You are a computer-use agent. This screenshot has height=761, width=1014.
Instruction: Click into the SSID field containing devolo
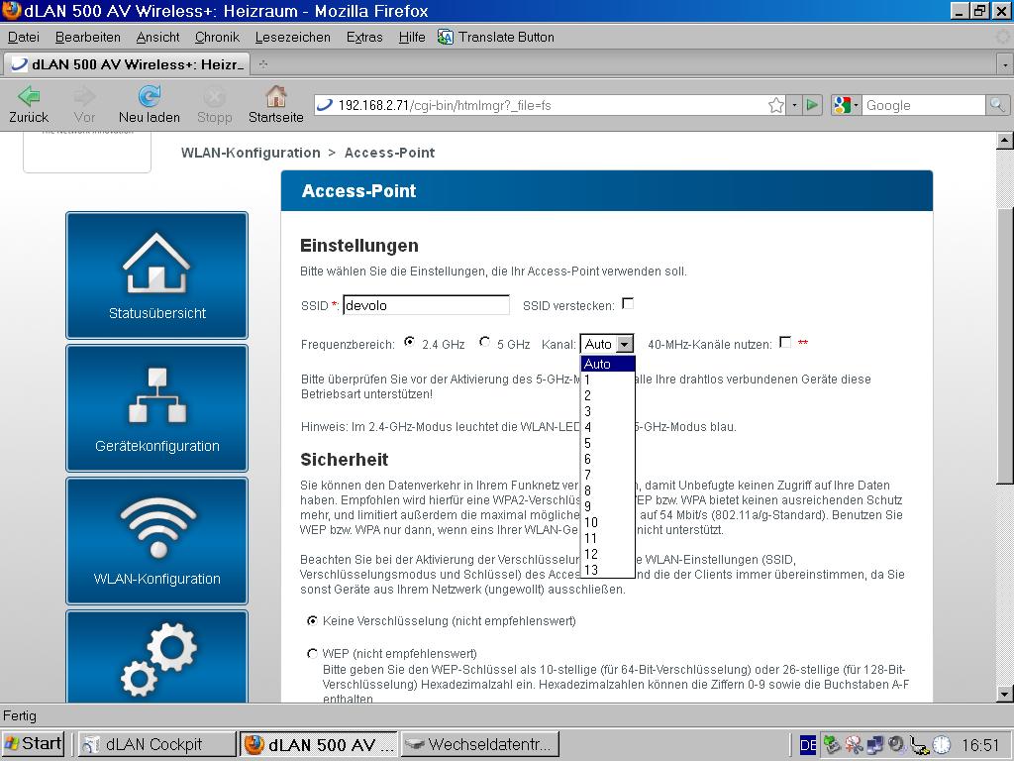click(x=426, y=305)
